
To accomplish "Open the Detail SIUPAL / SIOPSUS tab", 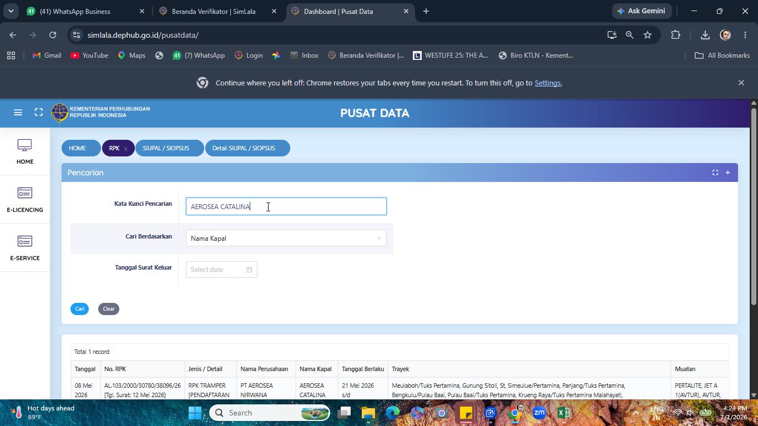I will [244, 148].
